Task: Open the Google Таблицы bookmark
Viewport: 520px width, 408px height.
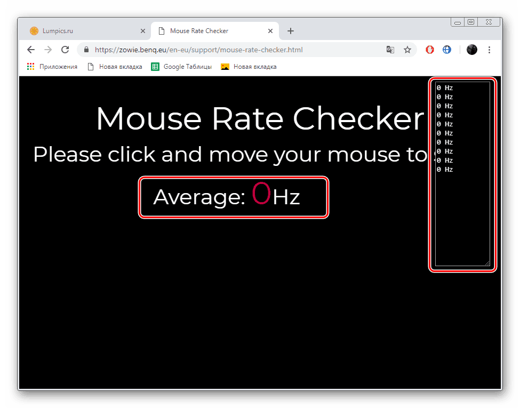Action: pos(181,67)
